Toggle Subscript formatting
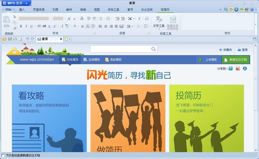 click(50, 26)
